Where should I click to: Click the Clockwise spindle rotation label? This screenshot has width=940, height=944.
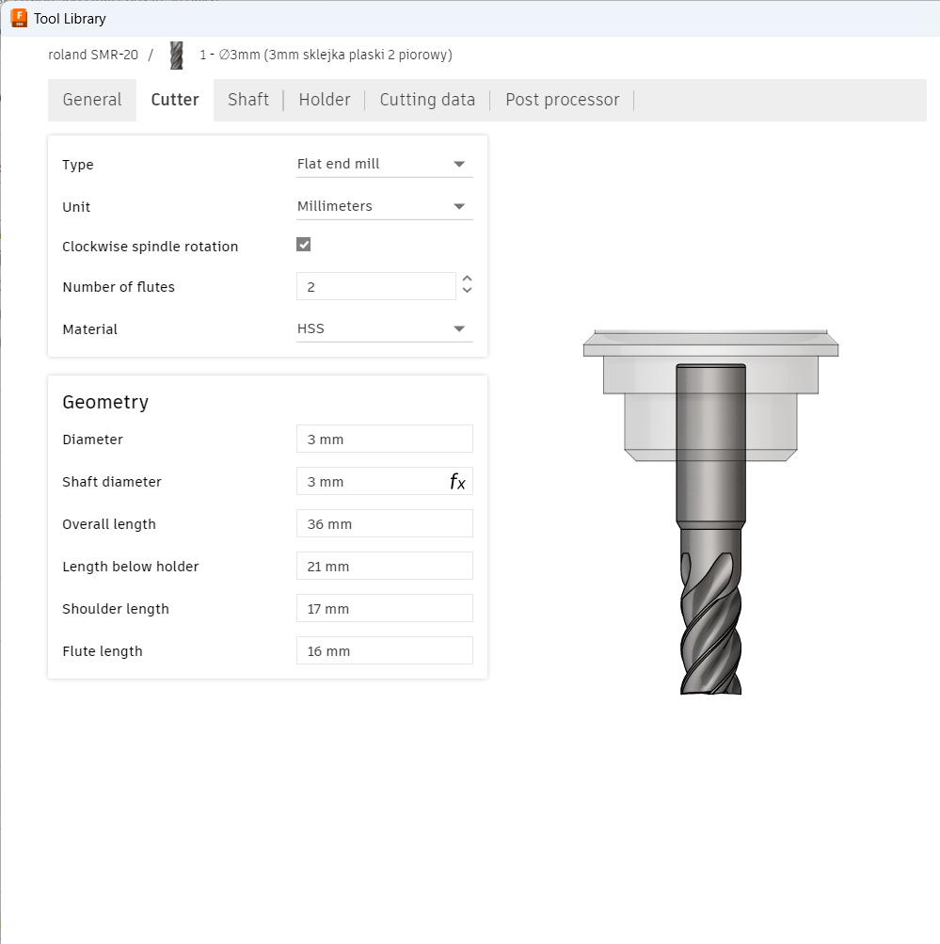point(150,247)
